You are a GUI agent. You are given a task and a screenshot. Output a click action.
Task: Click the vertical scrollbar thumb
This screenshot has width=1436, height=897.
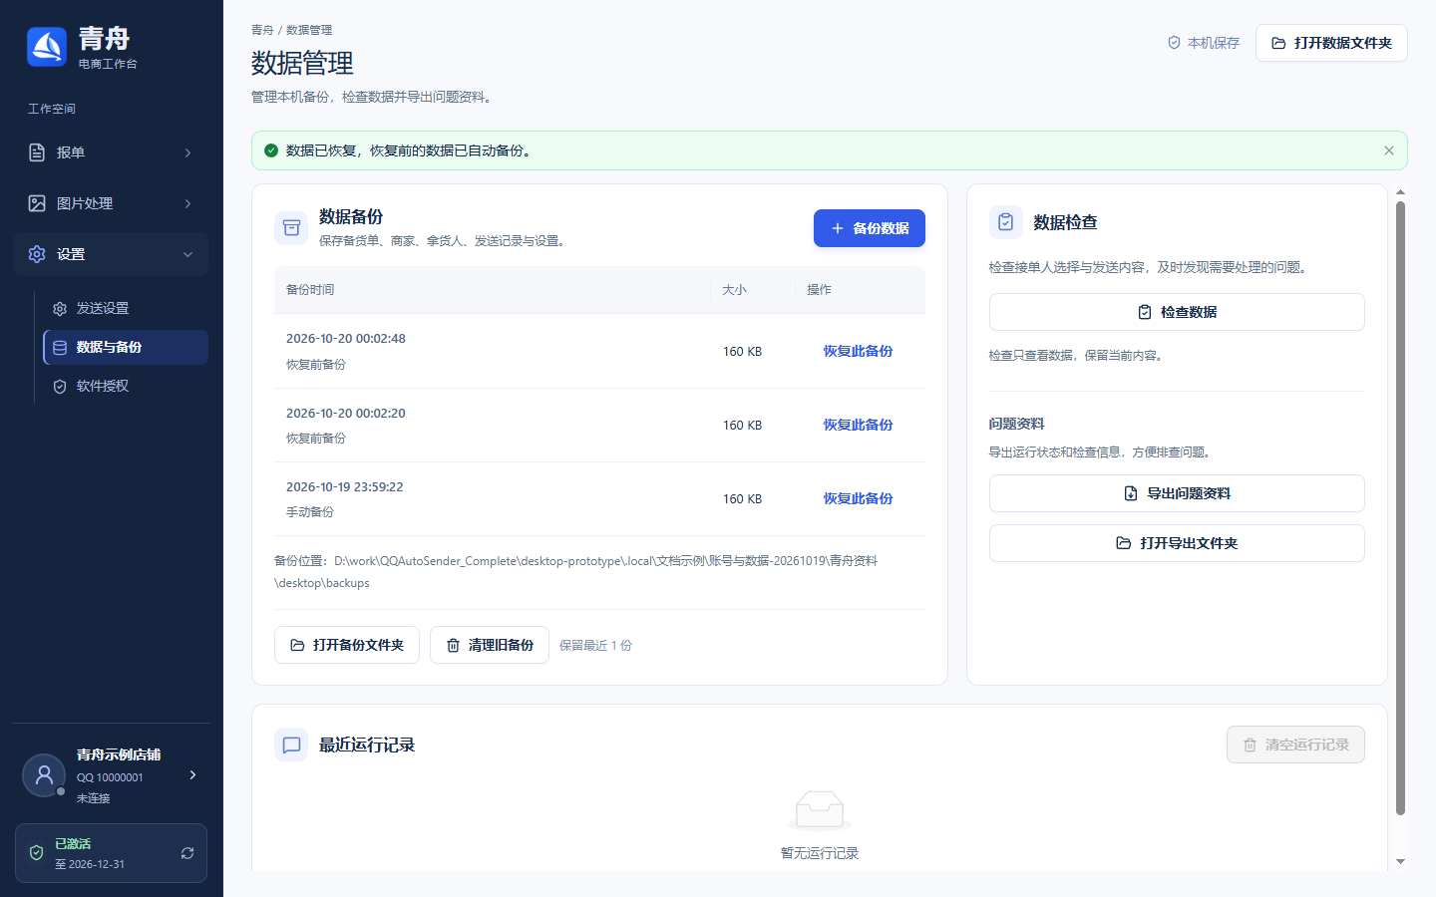point(1400,508)
